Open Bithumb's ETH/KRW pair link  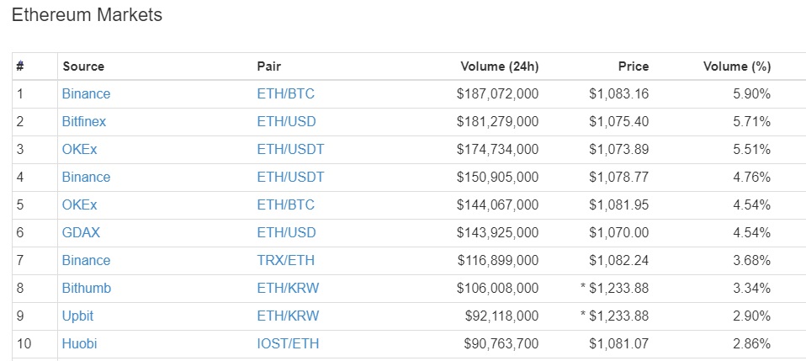click(x=288, y=289)
